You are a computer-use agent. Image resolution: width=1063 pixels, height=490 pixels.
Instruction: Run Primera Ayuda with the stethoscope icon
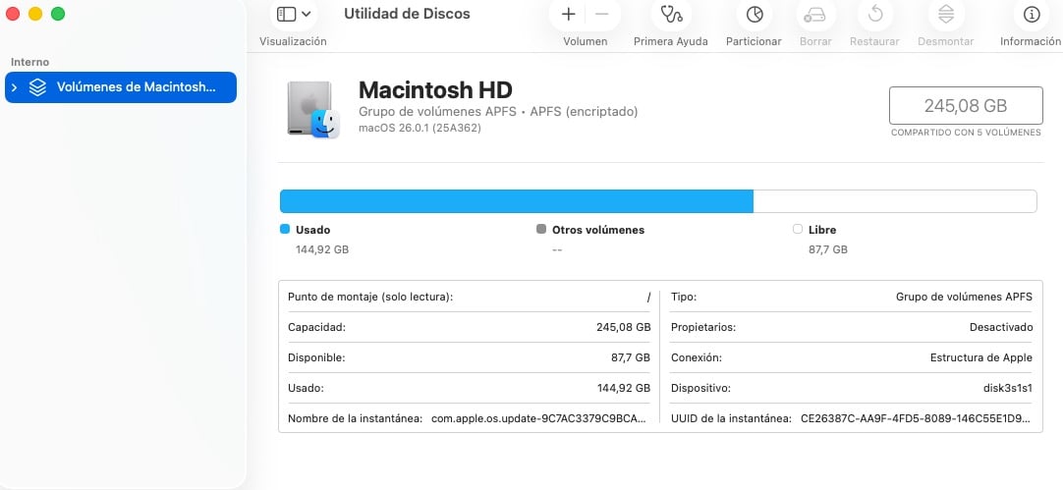671,15
